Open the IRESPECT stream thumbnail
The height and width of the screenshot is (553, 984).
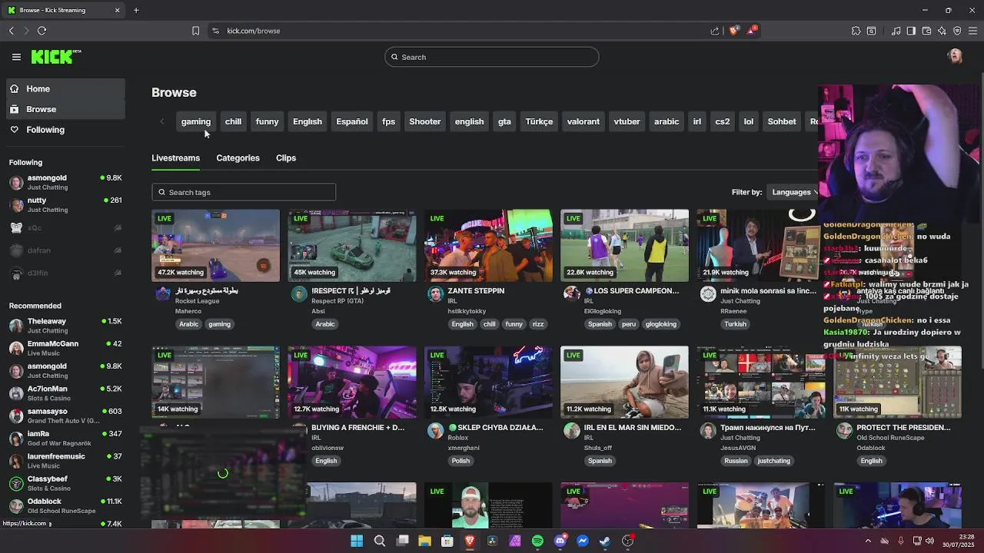(x=352, y=246)
